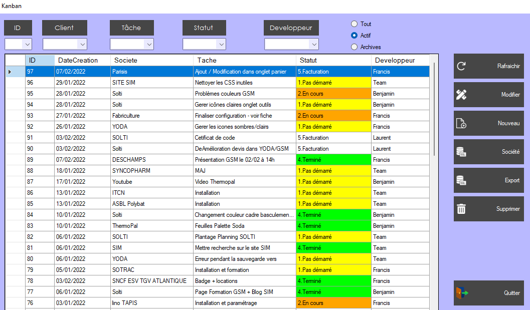Sort by the ID column header
Image resolution: width=530 pixels, height=310 pixels.
[40, 60]
